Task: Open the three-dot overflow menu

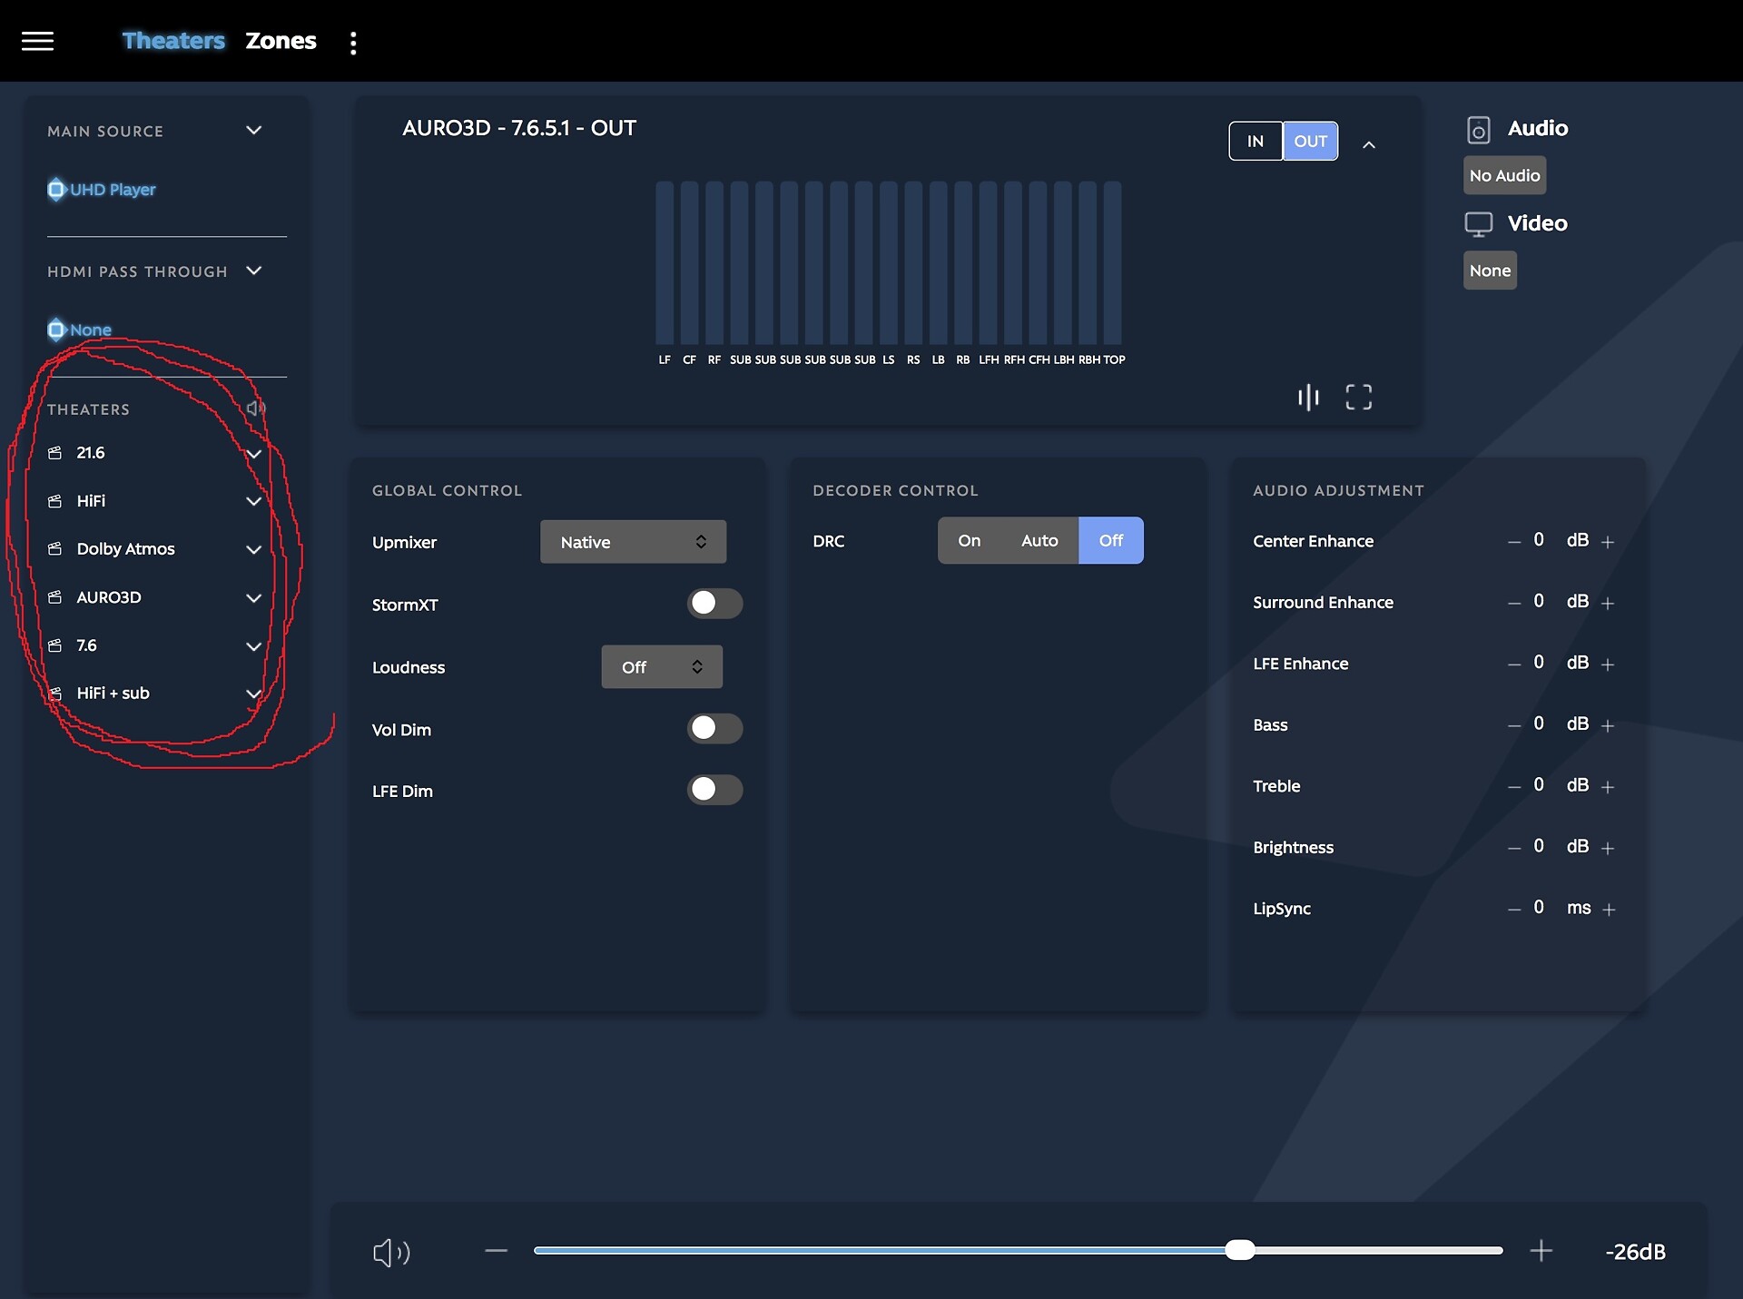Action: click(x=353, y=43)
